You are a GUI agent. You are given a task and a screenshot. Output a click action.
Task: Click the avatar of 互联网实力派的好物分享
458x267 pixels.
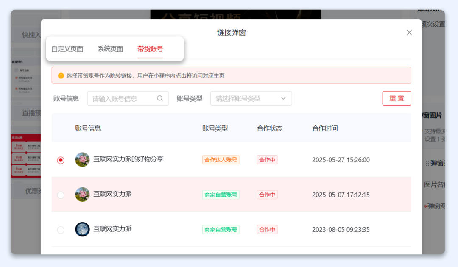pyautogui.click(x=82, y=160)
